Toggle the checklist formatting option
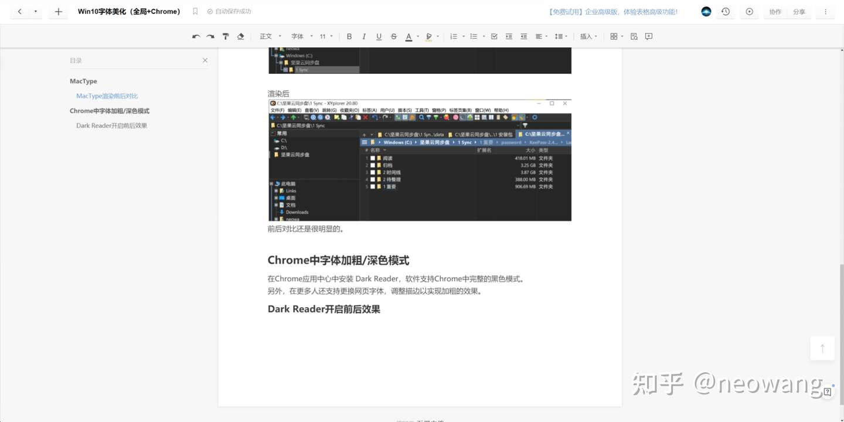This screenshot has height=422, width=844. pyautogui.click(x=494, y=36)
